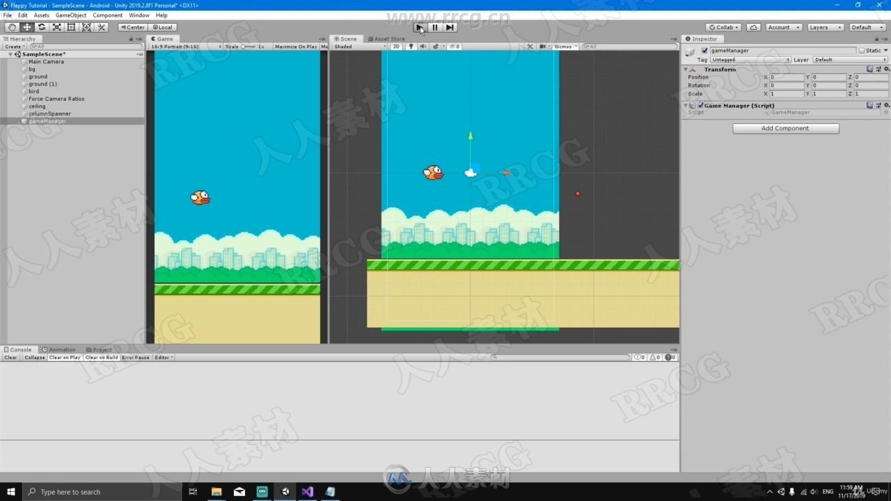This screenshot has height=501, width=891.
Task: Toggle Local handle rotation button
Action: click(162, 27)
